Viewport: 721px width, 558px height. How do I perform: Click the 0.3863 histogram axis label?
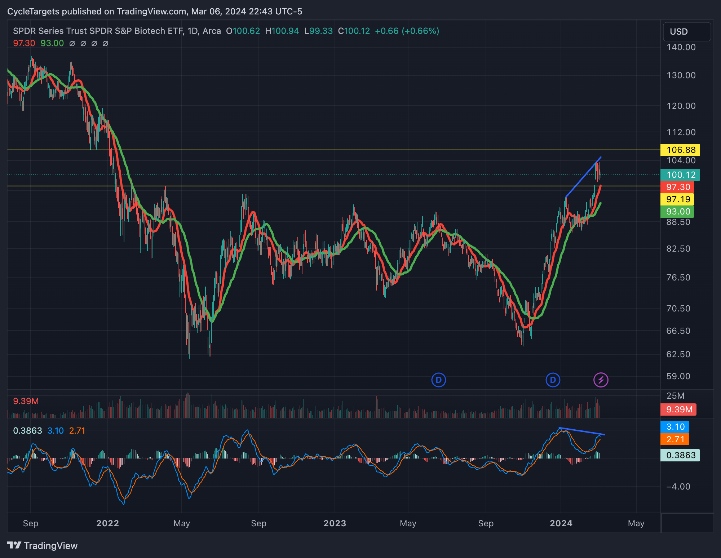click(x=680, y=455)
